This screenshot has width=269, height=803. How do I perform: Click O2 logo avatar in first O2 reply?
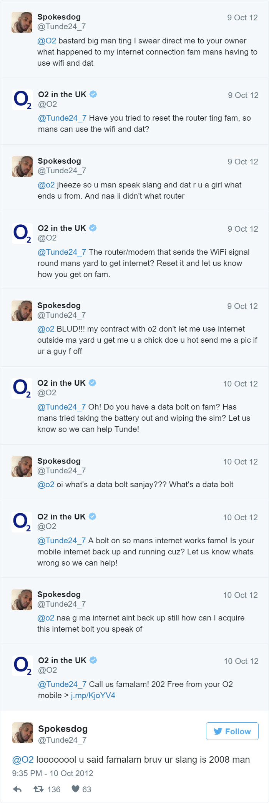click(x=22, y=100)
